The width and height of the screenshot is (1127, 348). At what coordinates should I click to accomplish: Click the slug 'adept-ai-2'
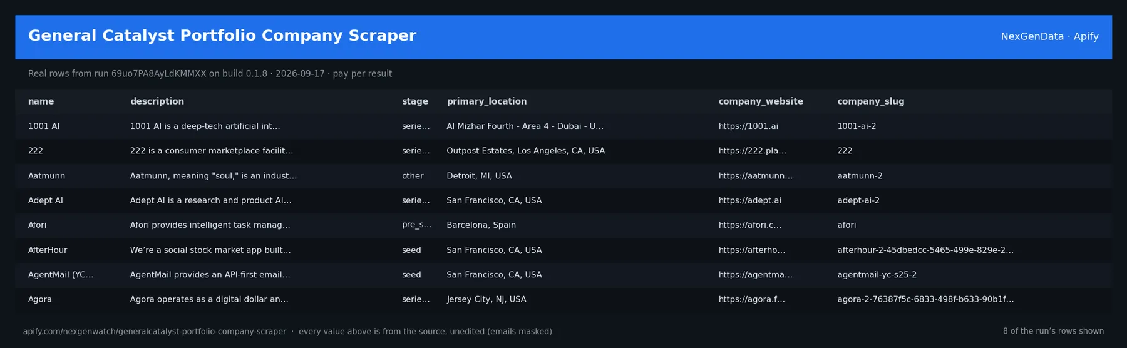point(859,200)
